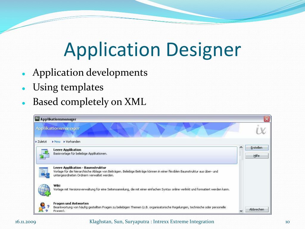The height and width of the screenshot is (229, 305).
Task: Click 'Application developments' bullet text
Action: [90, 73]
